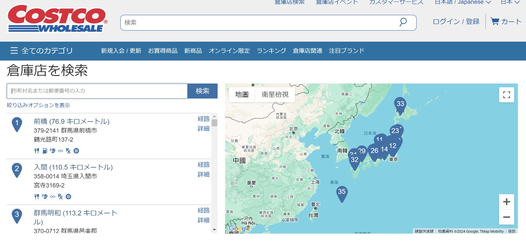The height and width of the screenshot is (246, 526).
Task: Click the 市町村名または郵便番号 input field
Action: pyautogui.click(x=97, y=91)
